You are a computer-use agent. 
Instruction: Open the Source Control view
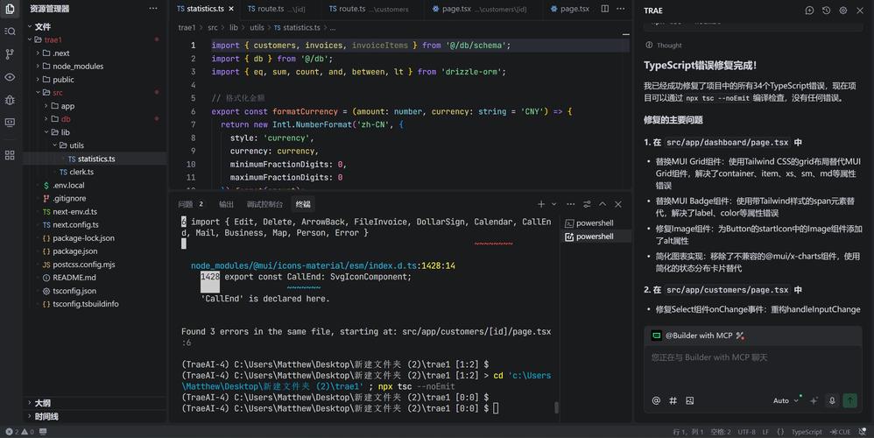coord(10,54)
